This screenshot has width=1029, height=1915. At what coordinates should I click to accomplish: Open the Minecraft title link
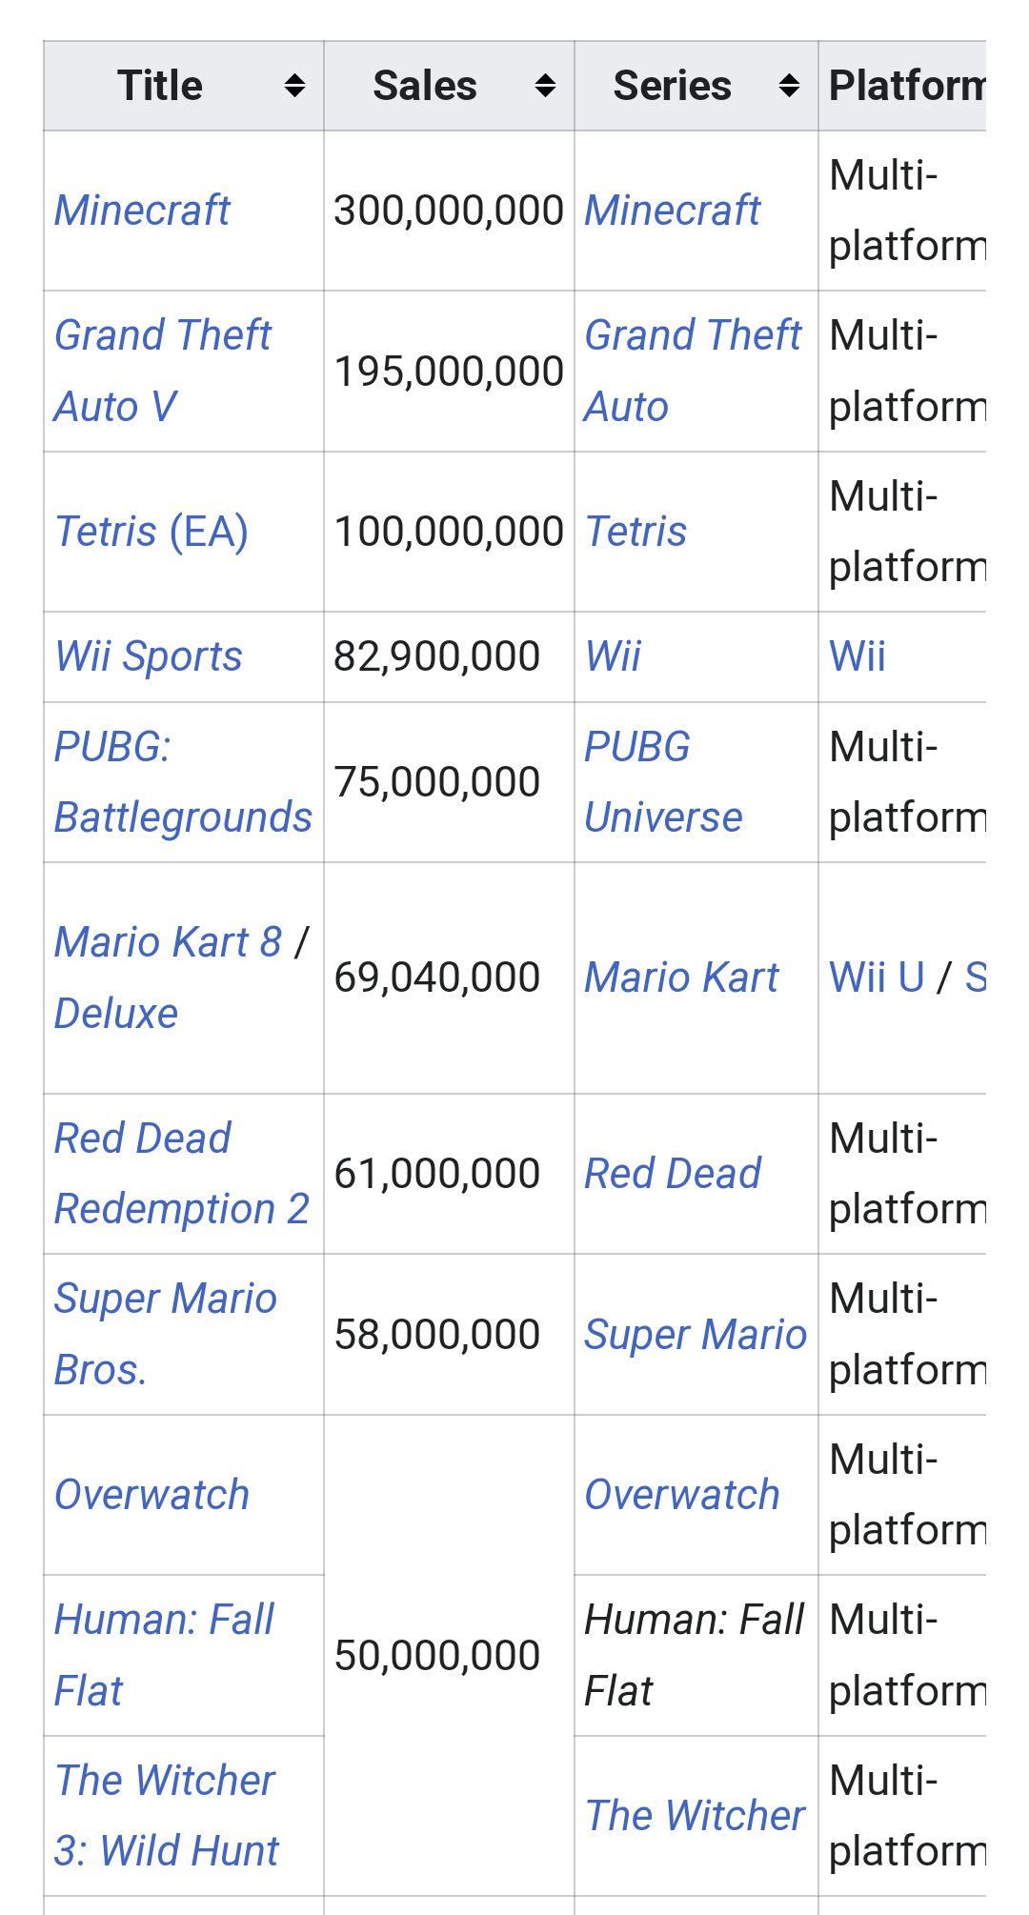pos(142,211)
